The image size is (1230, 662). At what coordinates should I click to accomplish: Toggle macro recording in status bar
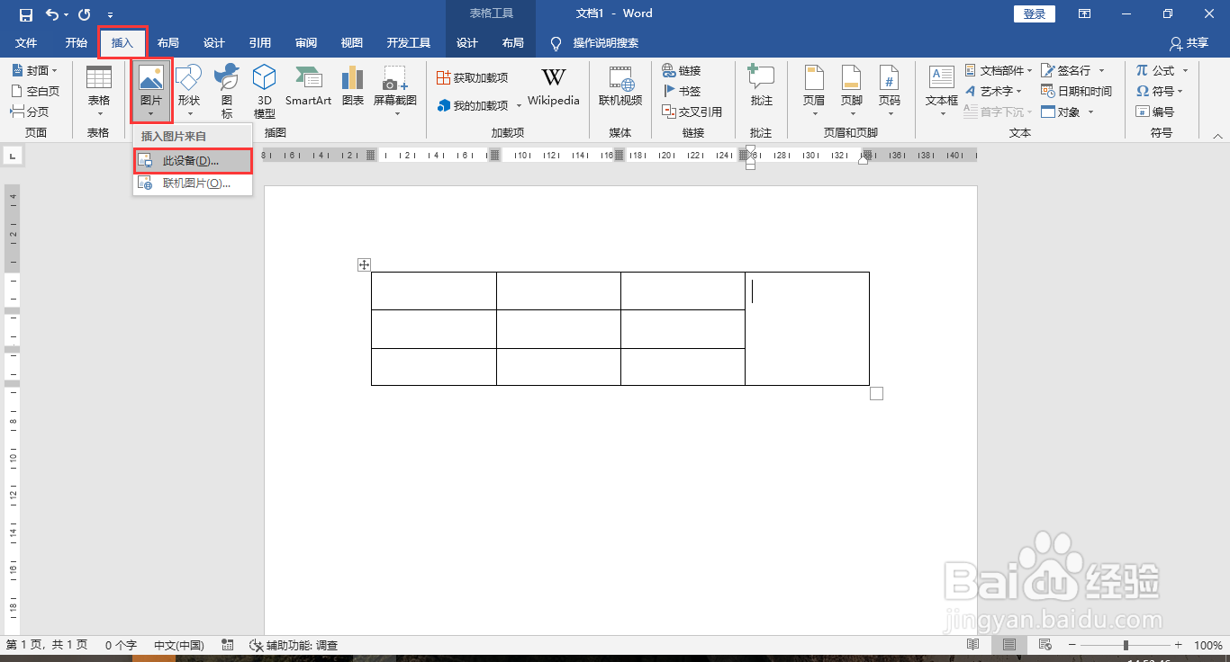click(227, 644)
